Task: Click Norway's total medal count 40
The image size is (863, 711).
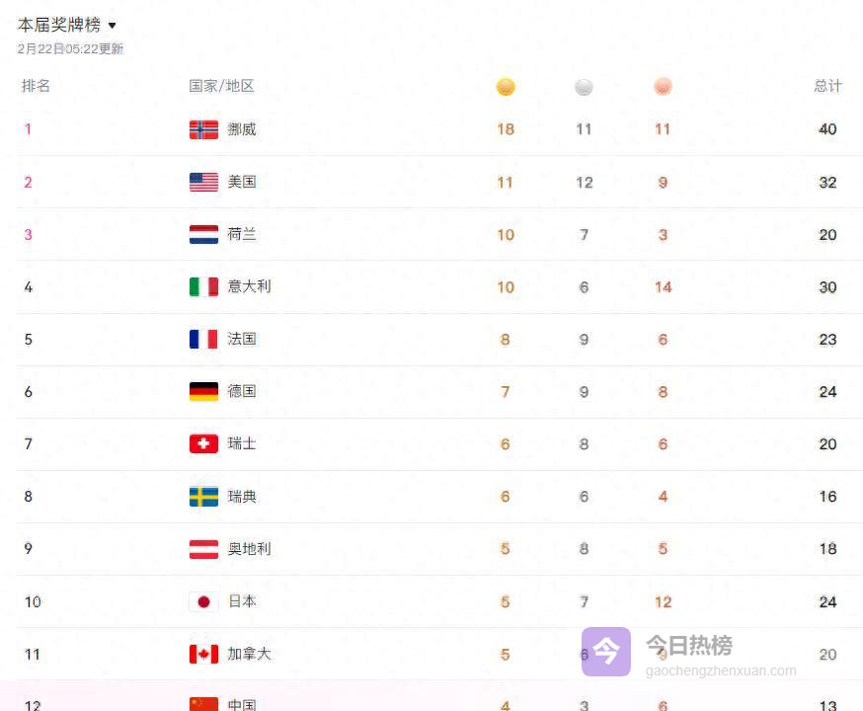Action: pyautogui.click(x=827, y=129)
